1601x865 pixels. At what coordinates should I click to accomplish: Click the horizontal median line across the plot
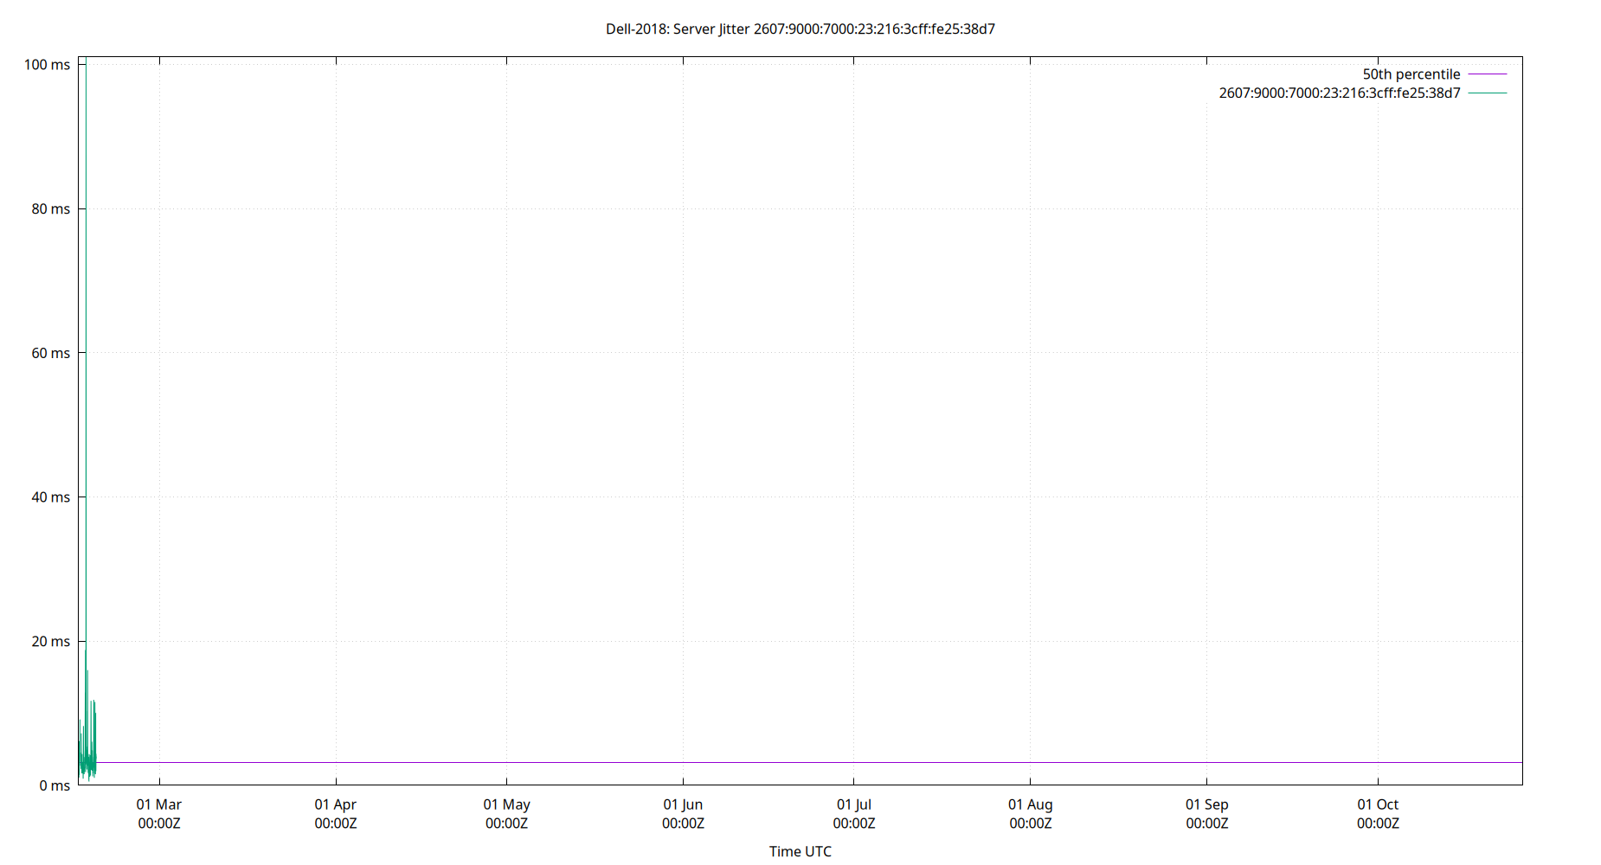point(779,762)
